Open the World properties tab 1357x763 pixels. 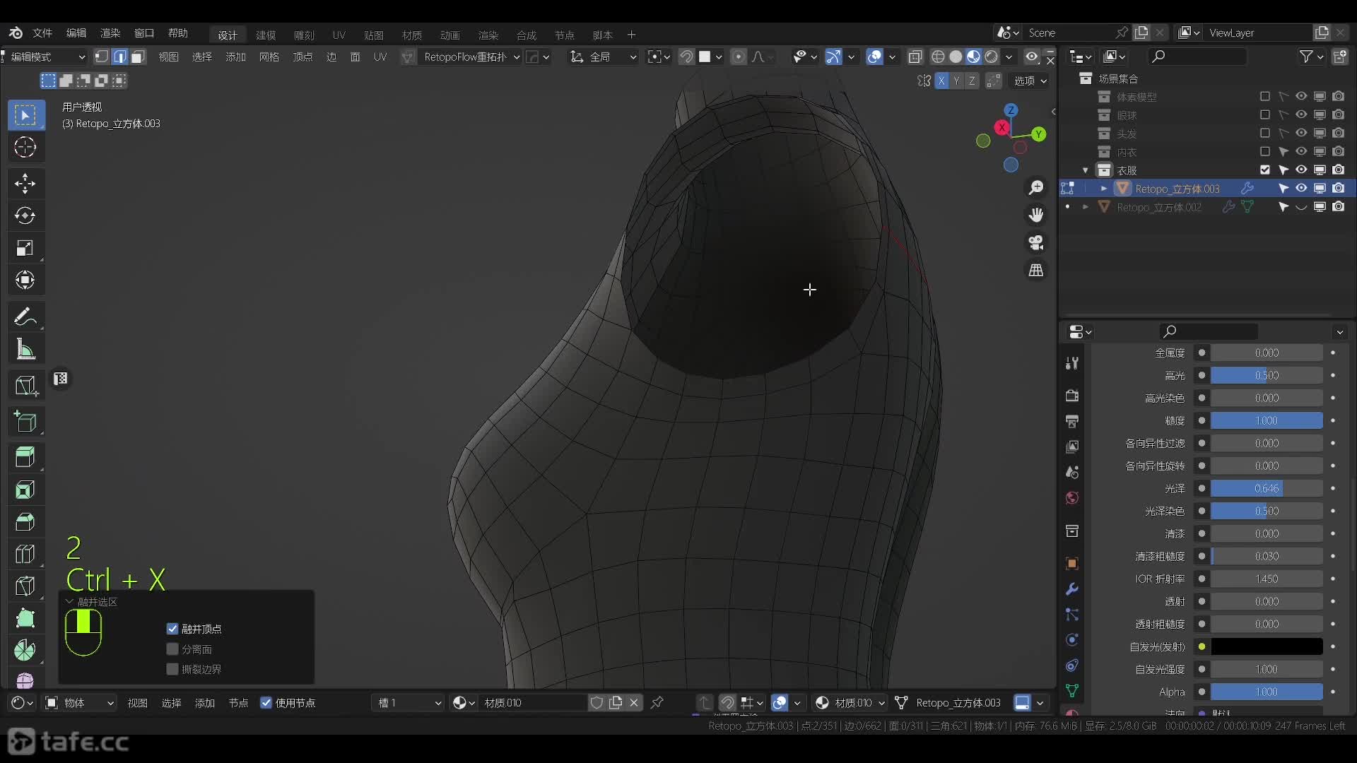coord(1072,498)
